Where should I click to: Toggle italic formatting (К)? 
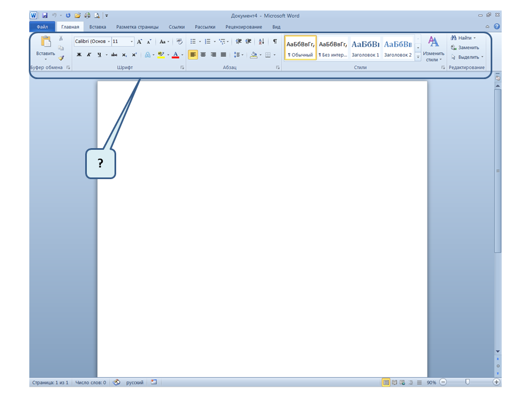[89, 55]
